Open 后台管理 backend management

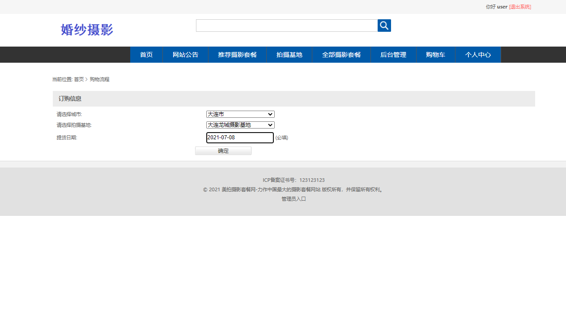click(x=393, y=54)
